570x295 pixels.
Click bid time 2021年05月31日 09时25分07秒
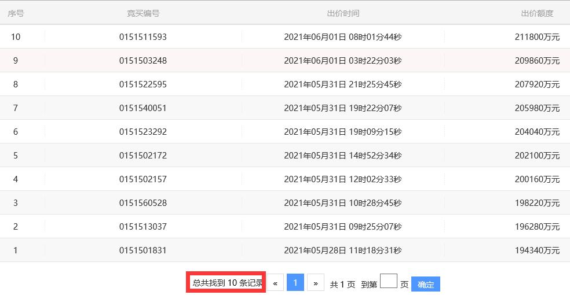pos(343,226)
